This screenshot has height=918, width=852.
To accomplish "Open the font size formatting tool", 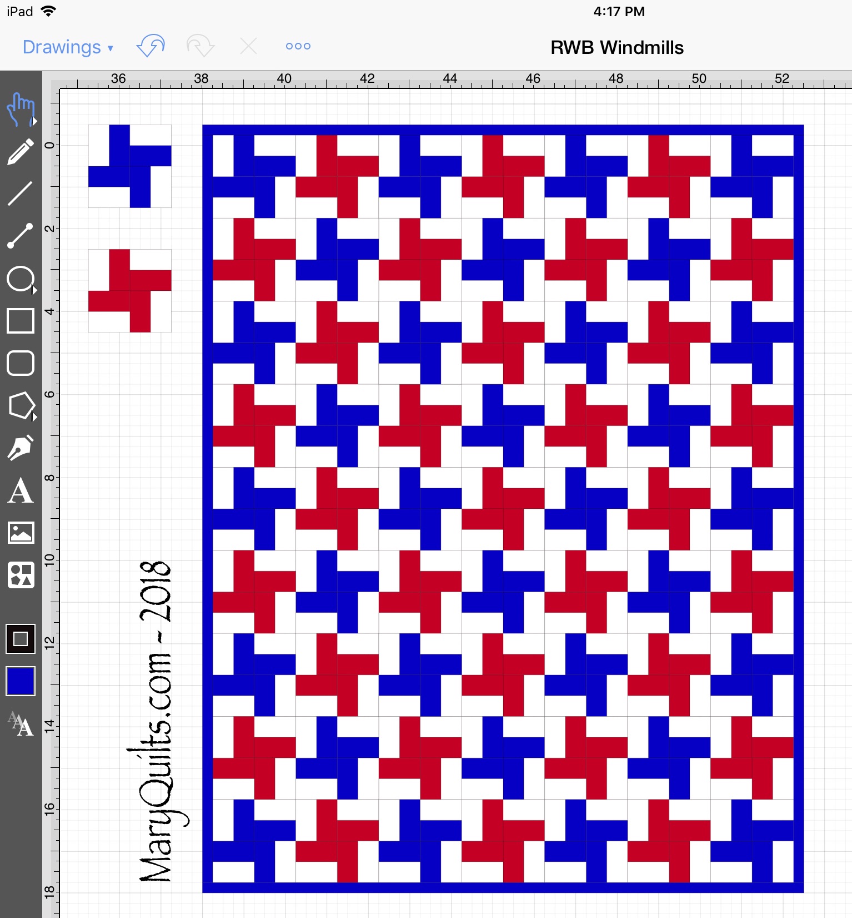I will pos(21,724).
